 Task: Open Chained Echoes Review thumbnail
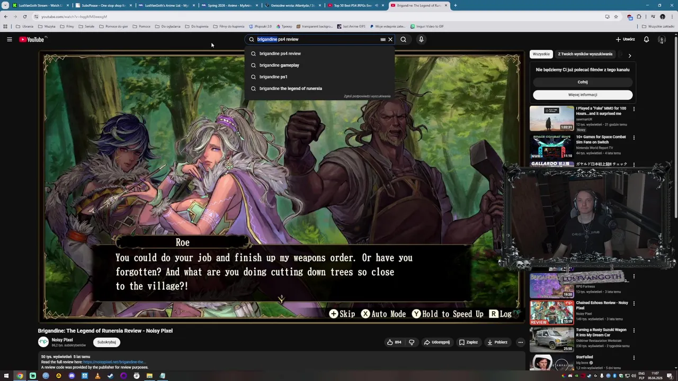click(551, 313)
